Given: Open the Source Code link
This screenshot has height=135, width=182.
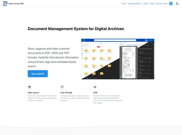Looking at the screenshot, I should (162, 4).
